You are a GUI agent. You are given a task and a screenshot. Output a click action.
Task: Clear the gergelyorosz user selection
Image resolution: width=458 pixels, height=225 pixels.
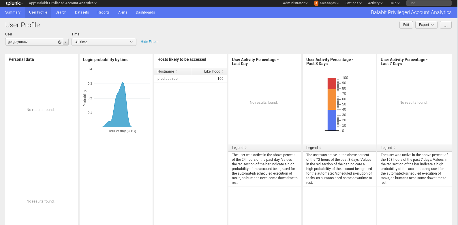point(60,42)
